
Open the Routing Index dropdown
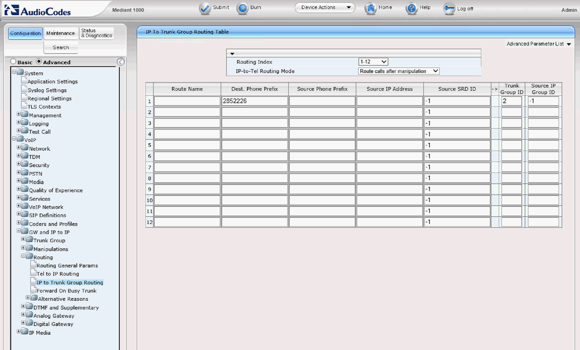373,62
